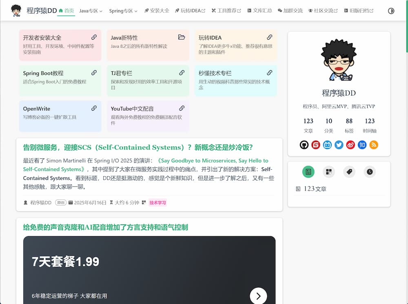Expand the Java专区 dropdown menu

pos(91,11)
